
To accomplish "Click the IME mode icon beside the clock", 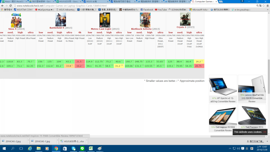I will 252,148.
